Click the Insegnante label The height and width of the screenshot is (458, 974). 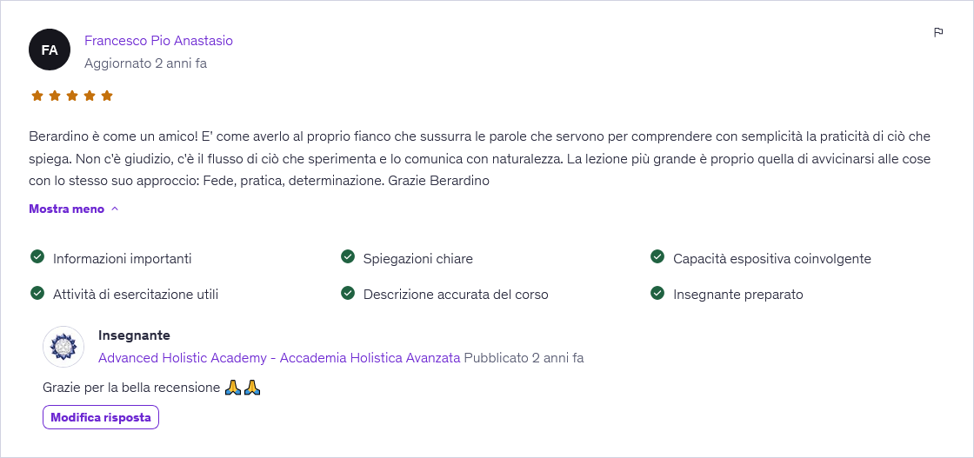(134, 335)
